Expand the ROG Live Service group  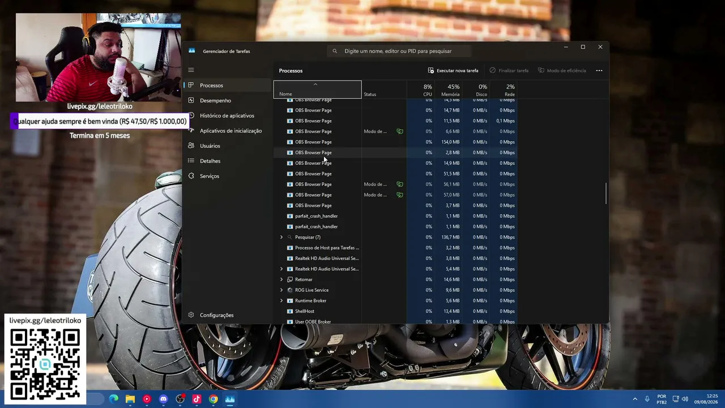click(x=282, y=290)
